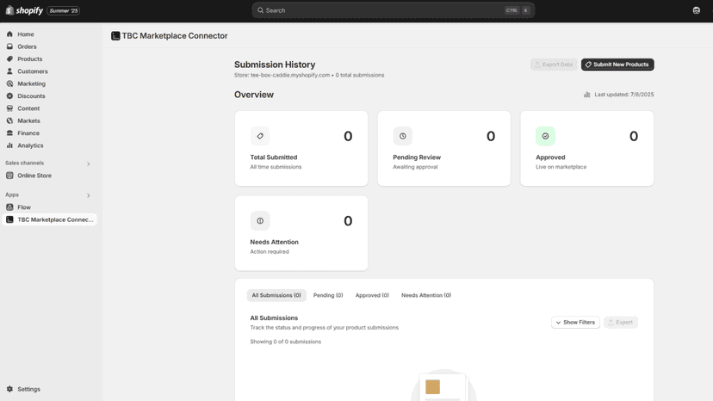Switch to Needs Attention (0) tab
Screen dimensions: 713x401
[x=426, y=295]
